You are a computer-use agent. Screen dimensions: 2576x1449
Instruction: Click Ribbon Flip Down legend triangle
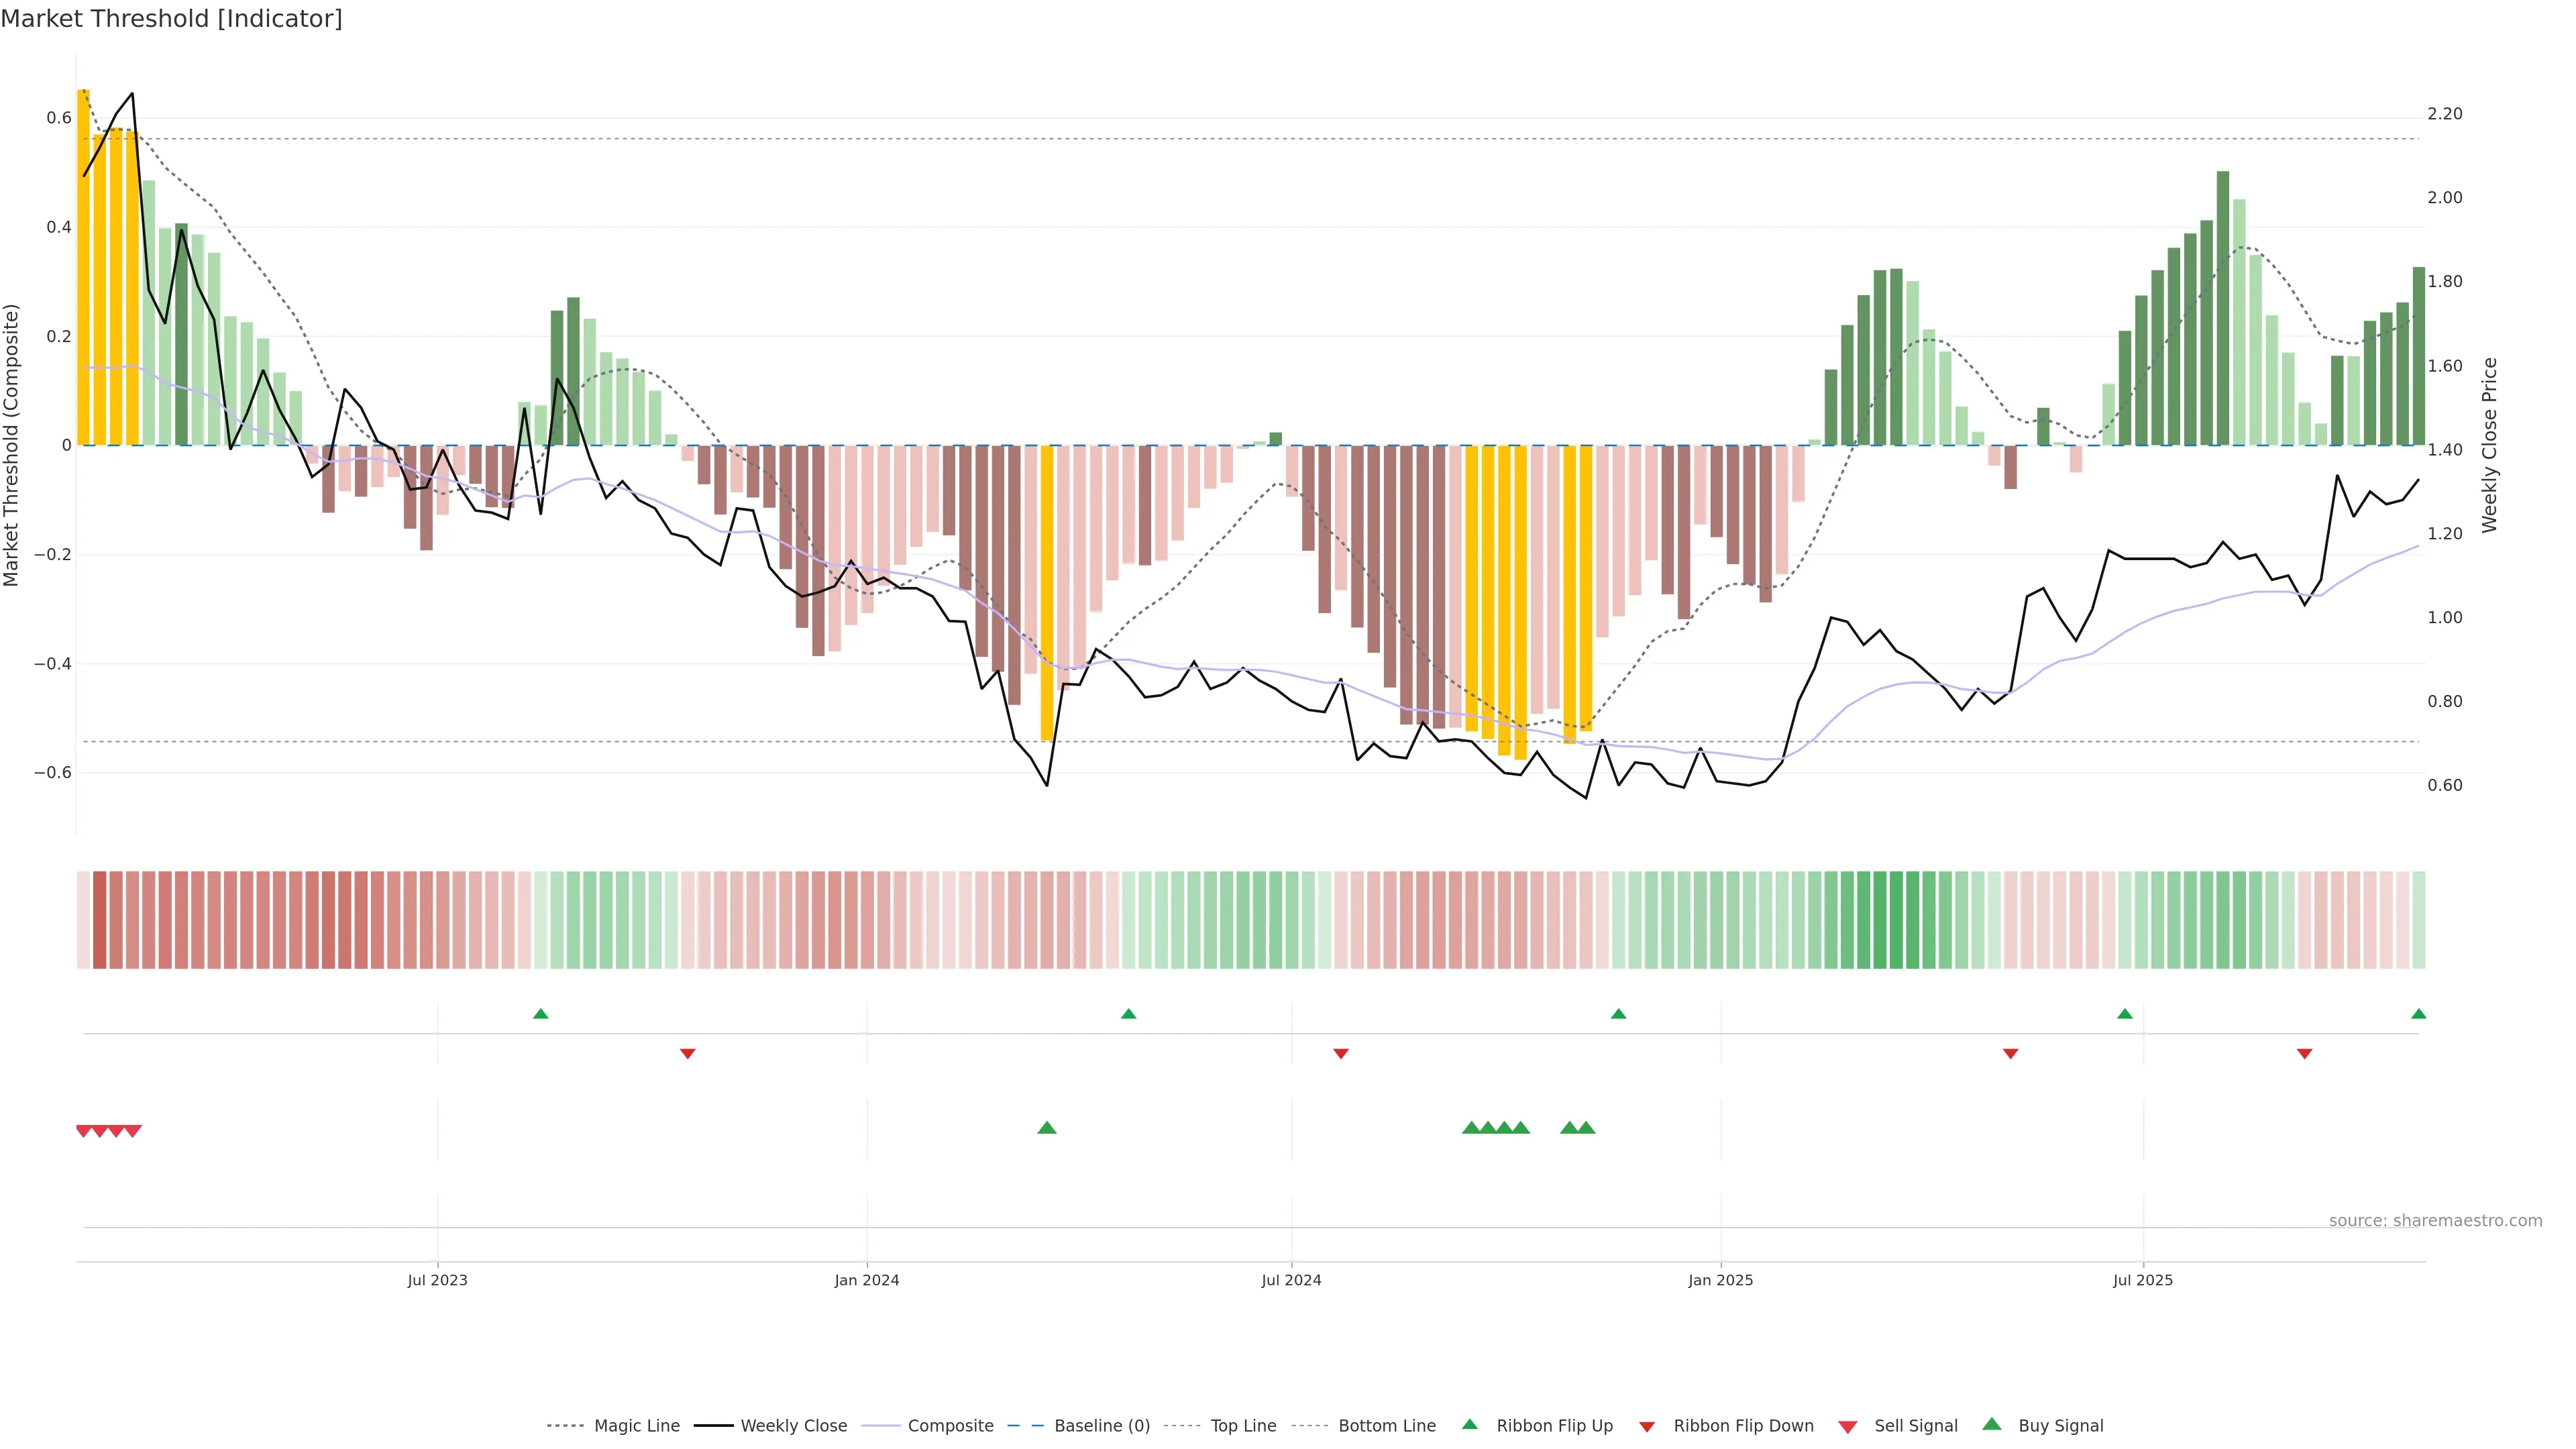pyautogui.click(x=1647, y=1426)
